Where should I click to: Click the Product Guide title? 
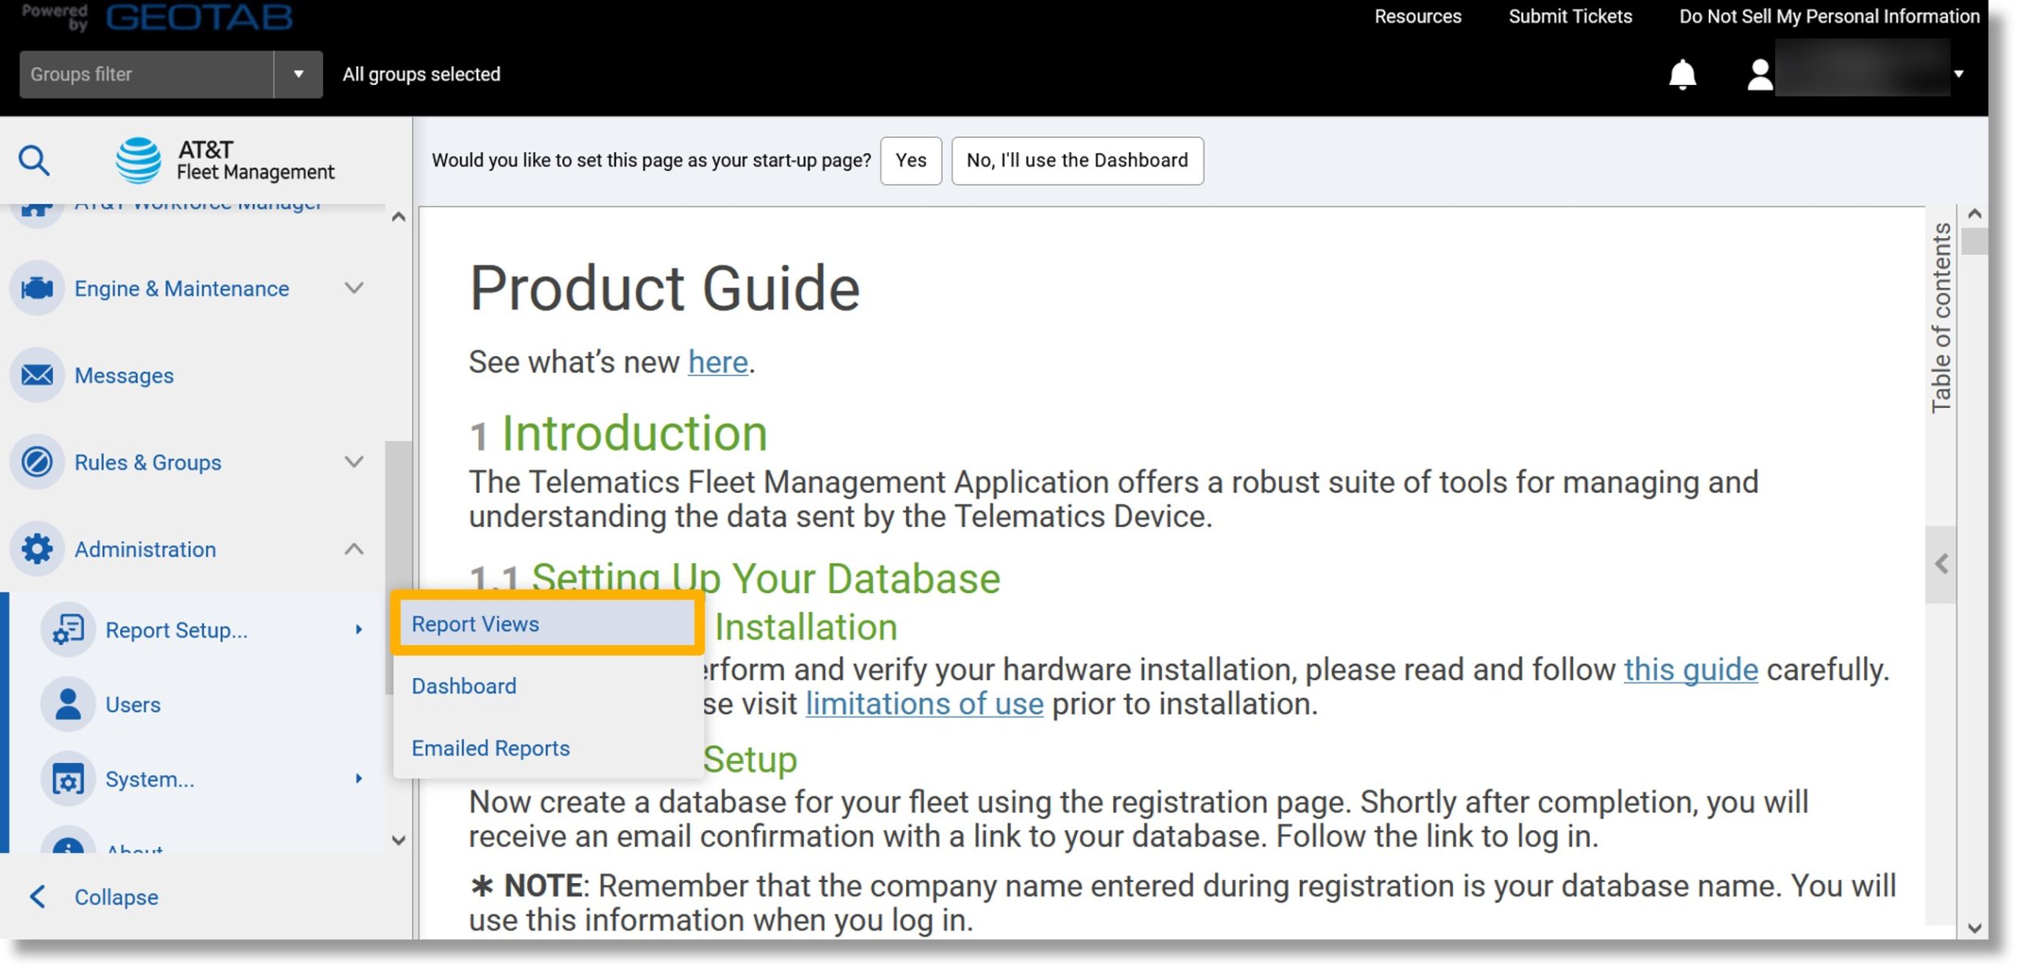(x=664, y=289)
